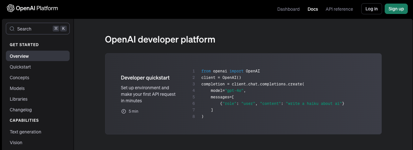Click the quickstart description text
413x150 pixels.
tap(148, 94)
